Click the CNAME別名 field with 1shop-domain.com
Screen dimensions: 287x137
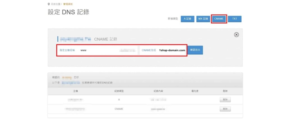point(172,51)
